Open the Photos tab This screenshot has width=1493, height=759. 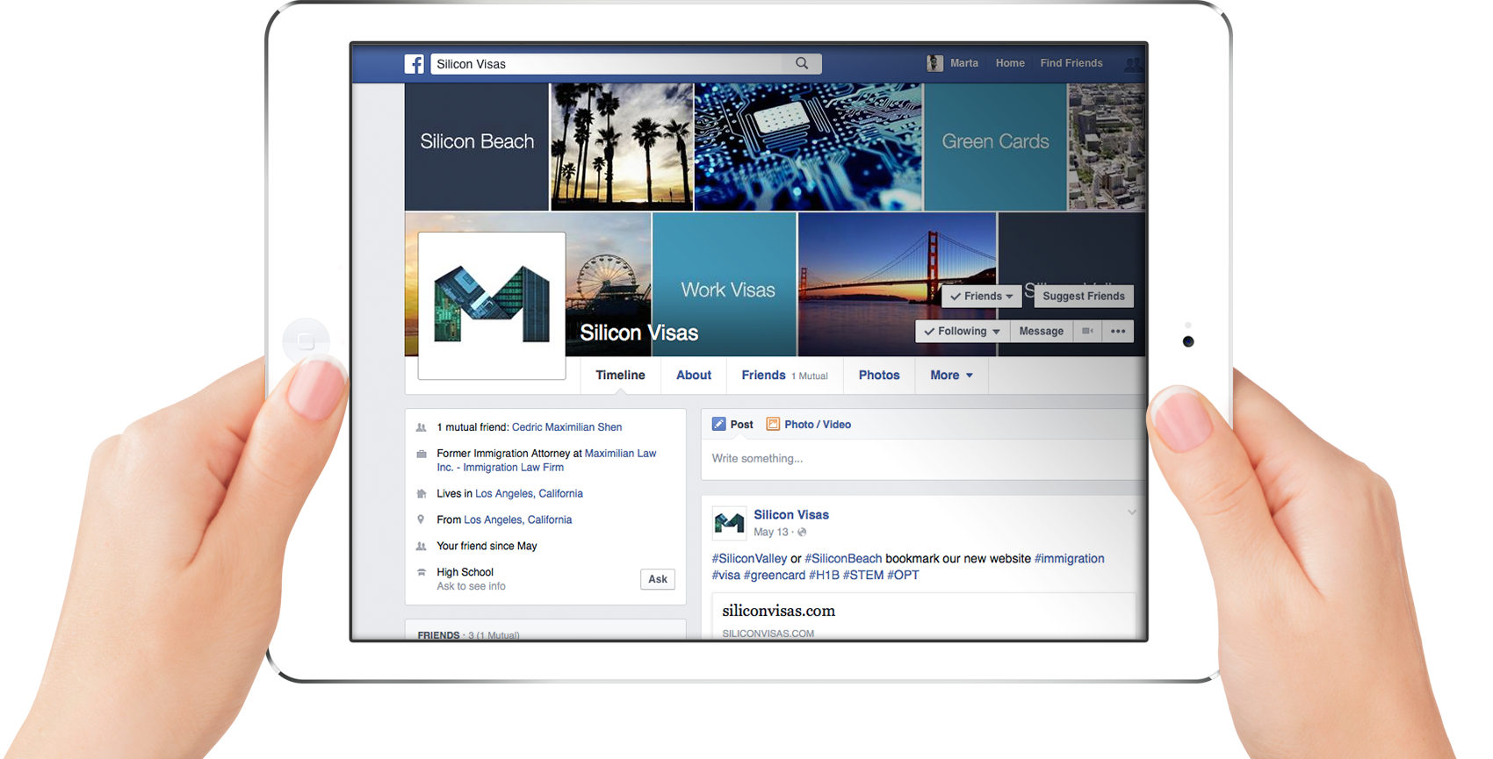click(x=879, y=375)
